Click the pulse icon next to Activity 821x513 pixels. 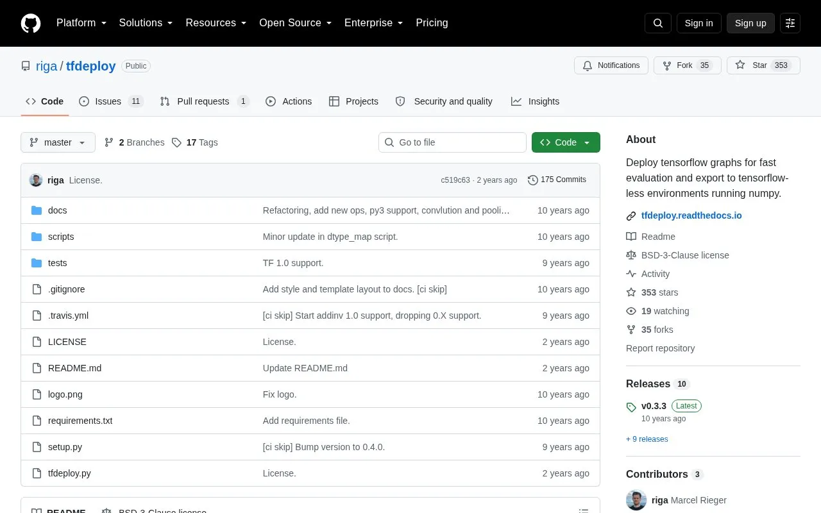(x=631, y=274)
